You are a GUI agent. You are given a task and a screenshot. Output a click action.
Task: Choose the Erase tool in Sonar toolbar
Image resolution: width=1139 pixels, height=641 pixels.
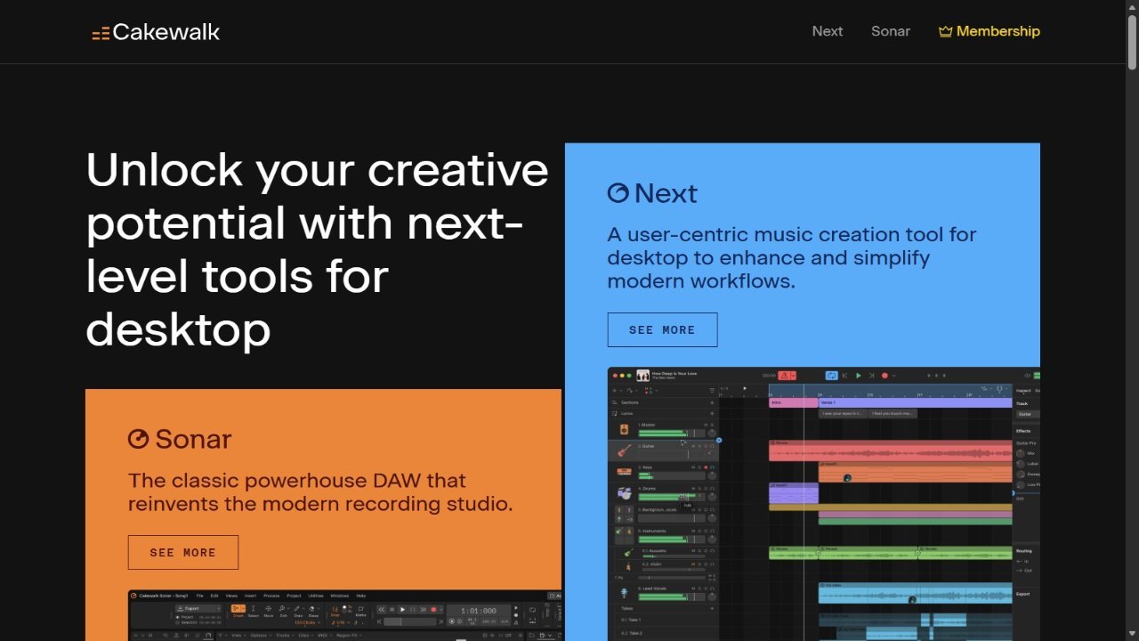(x=313, y=611)
